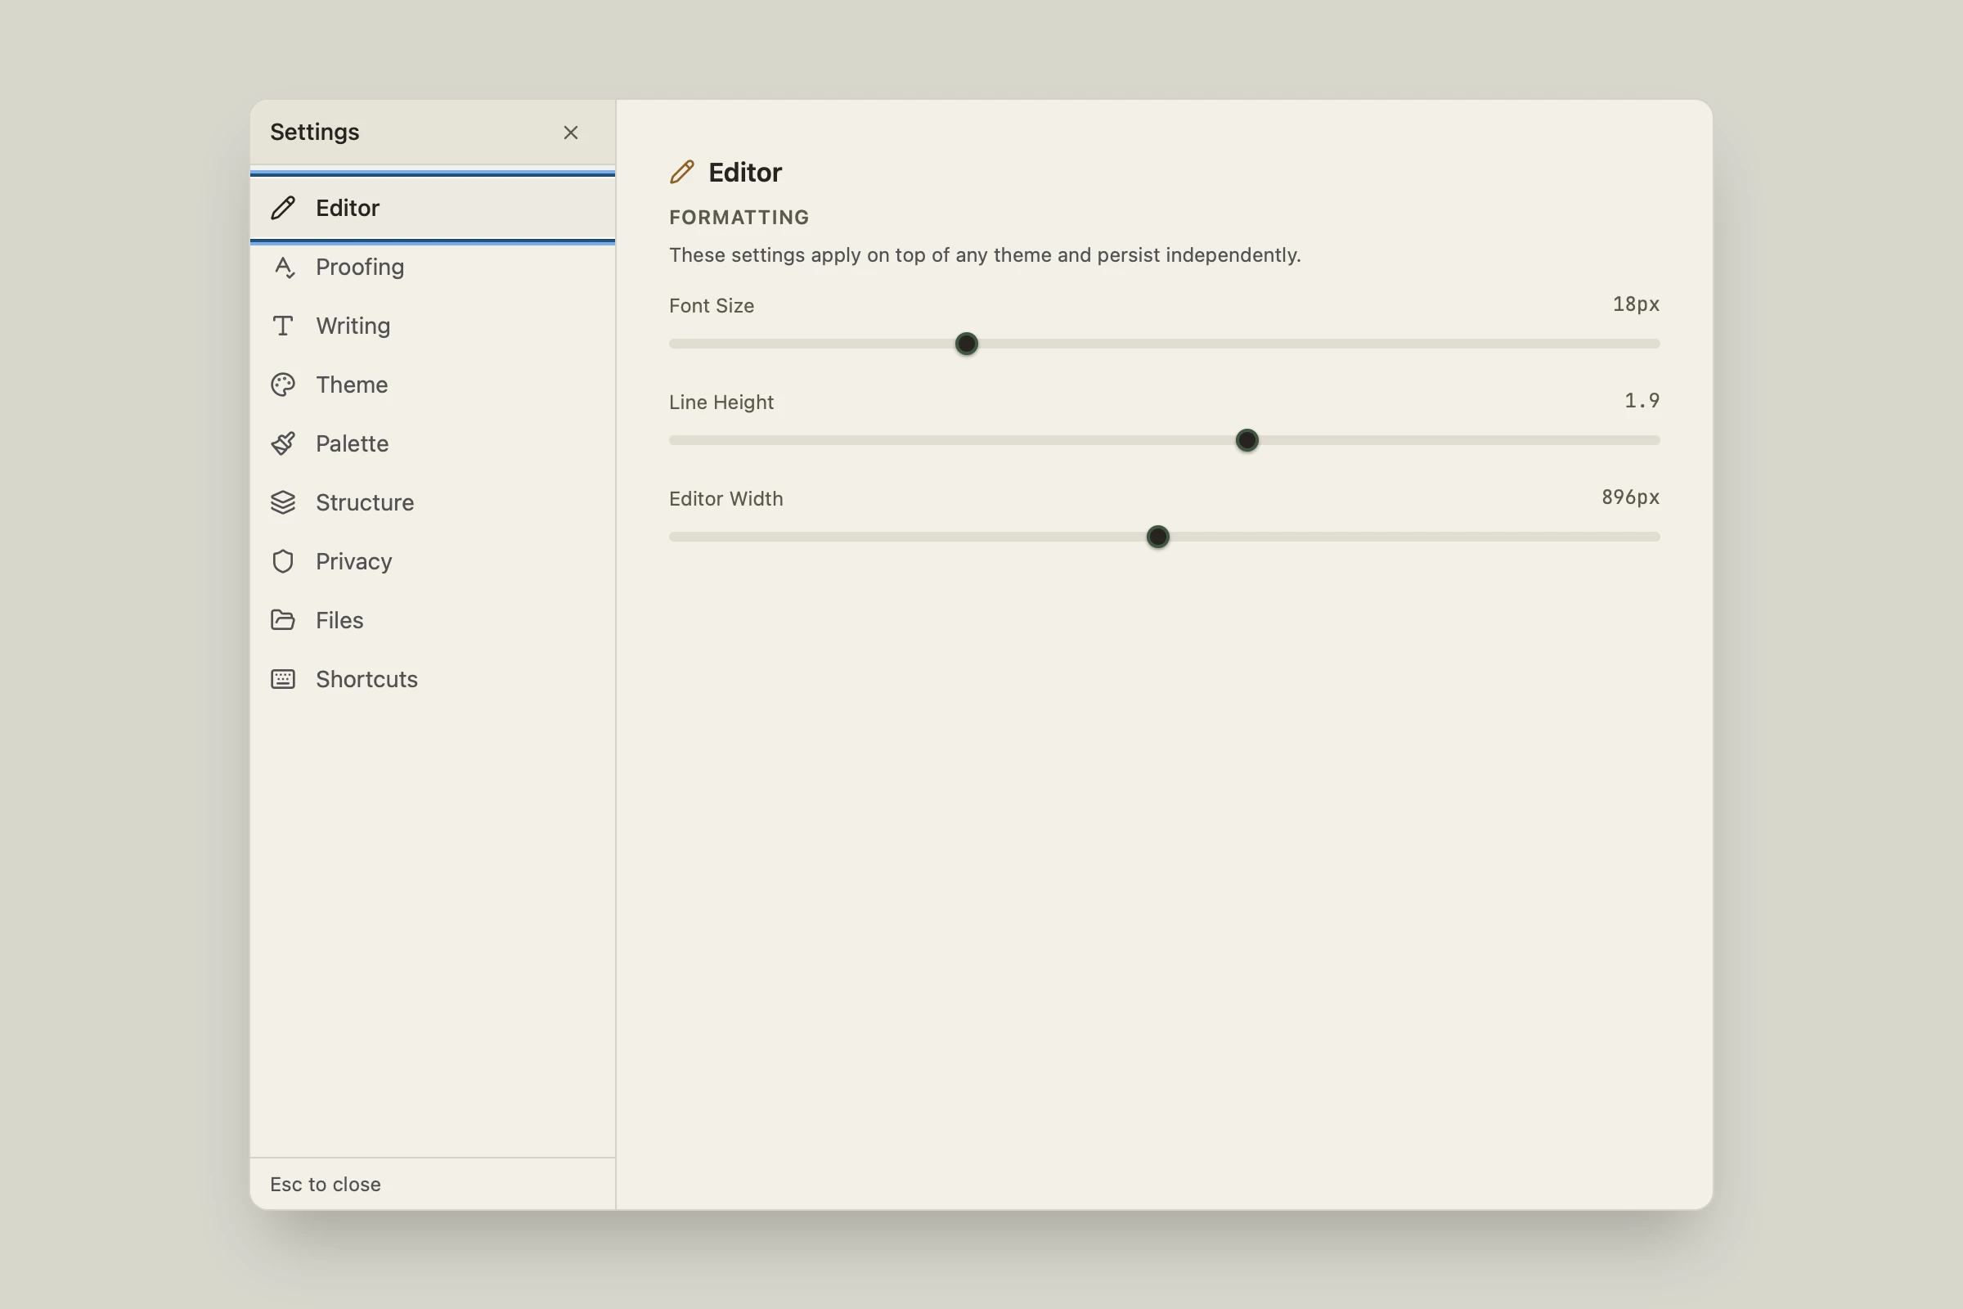Click the Shortcuts keyboard icon
This screenshot has width=1963, height=1309.
(283, 679)
